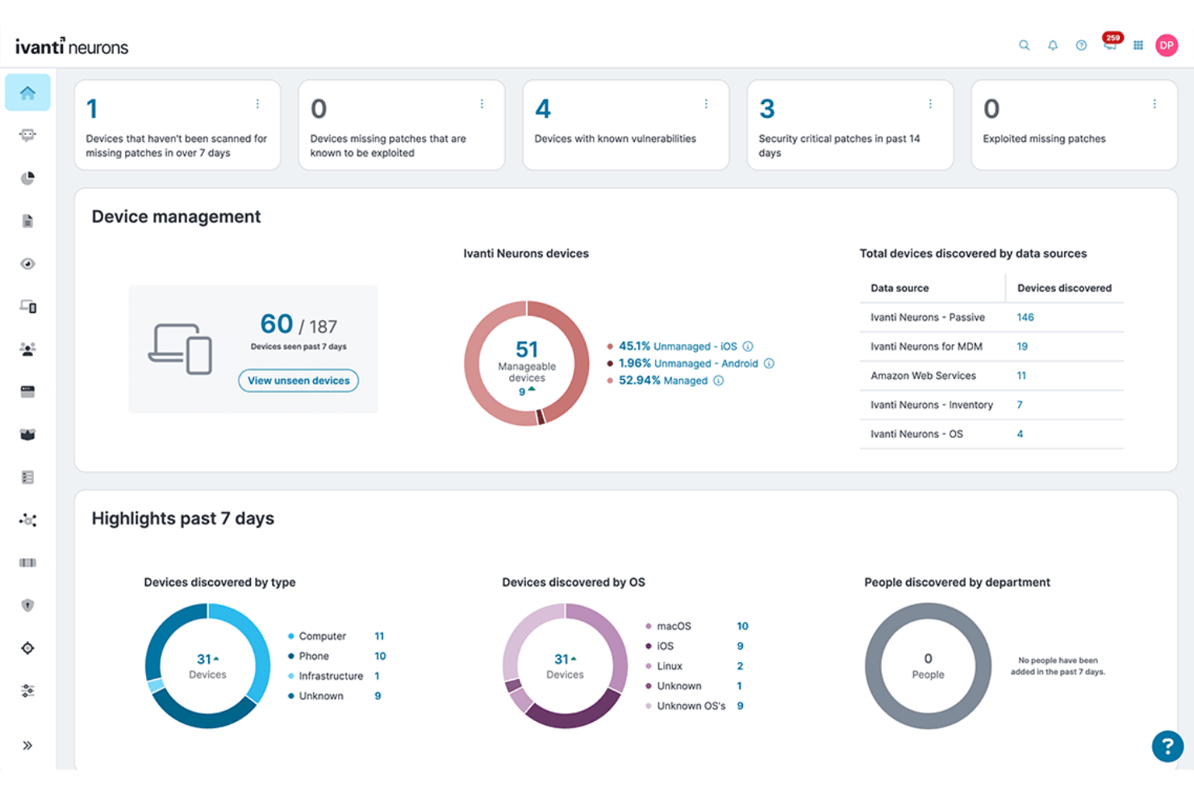Viewport: 1194px width, 796px height.
Task: Click iOS count 9 in OS legend
Action: (740, 646)
